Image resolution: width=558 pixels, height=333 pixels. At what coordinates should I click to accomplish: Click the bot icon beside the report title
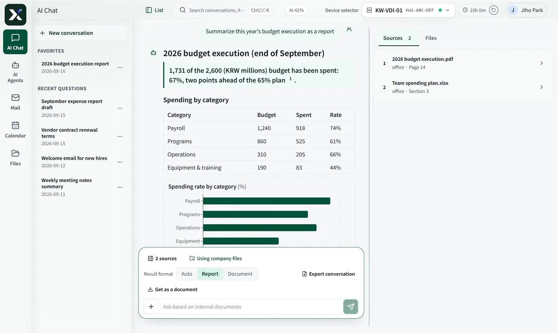pos(153,53)
